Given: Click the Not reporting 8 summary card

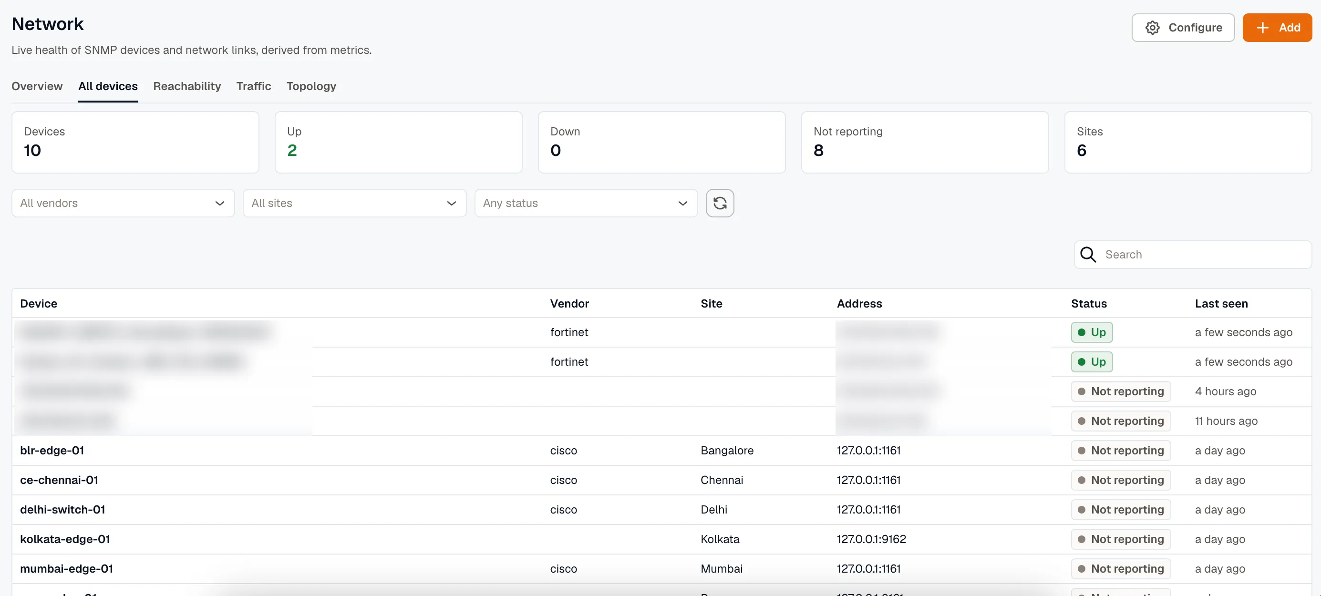Looking at the screenshot, I should [925, 143].
